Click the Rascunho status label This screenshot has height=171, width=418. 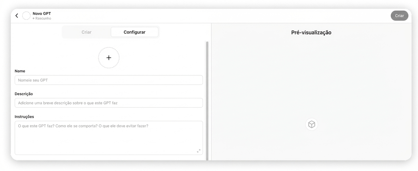click(43, 19)
